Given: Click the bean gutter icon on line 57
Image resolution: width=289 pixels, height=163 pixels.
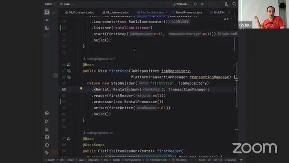Looking at the screenshot, I should click(69, 139).
